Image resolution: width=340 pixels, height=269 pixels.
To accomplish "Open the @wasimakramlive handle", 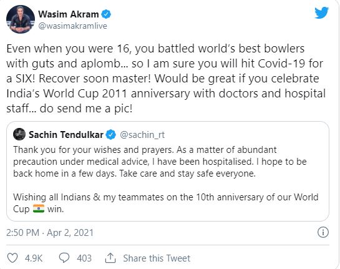I will 72,26.
